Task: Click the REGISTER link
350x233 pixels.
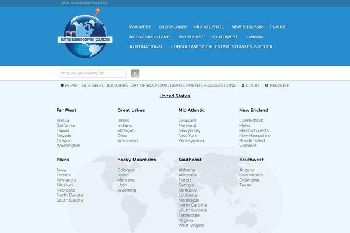Action: 279,86
